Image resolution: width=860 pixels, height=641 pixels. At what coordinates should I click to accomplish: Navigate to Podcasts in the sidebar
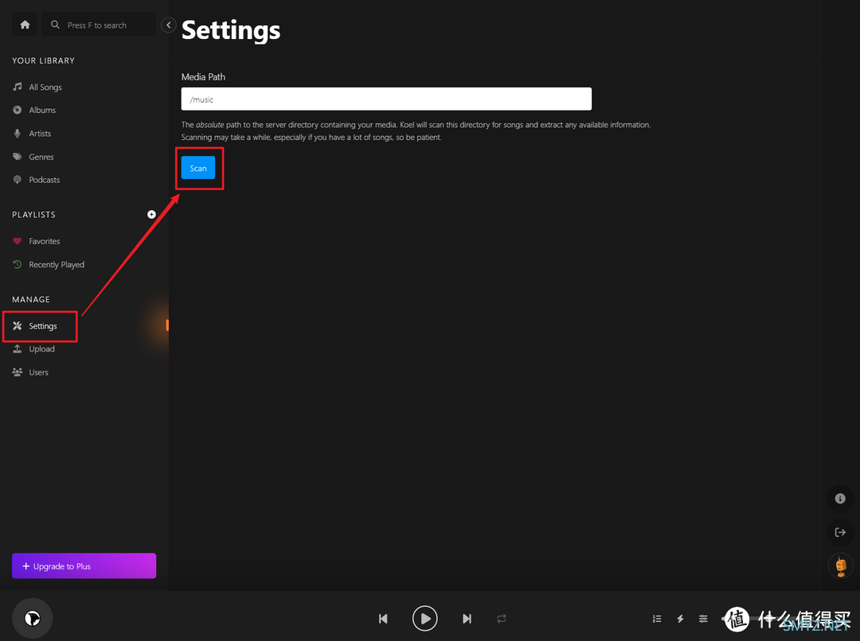point(44,180)
